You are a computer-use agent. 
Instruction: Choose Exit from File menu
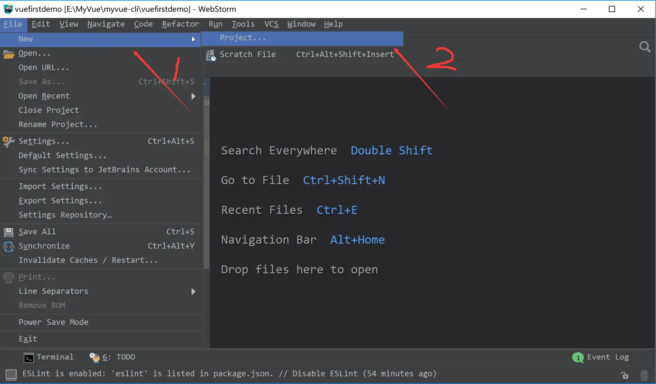[101, 339]
